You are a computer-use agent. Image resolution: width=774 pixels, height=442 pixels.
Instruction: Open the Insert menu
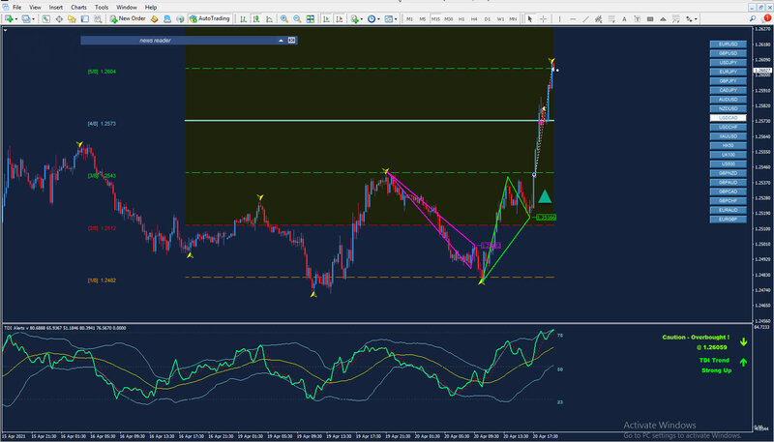tap(56, 8)
